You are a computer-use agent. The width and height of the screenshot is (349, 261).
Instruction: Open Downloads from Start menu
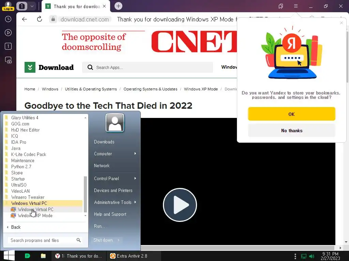click(x=104, y=142)
